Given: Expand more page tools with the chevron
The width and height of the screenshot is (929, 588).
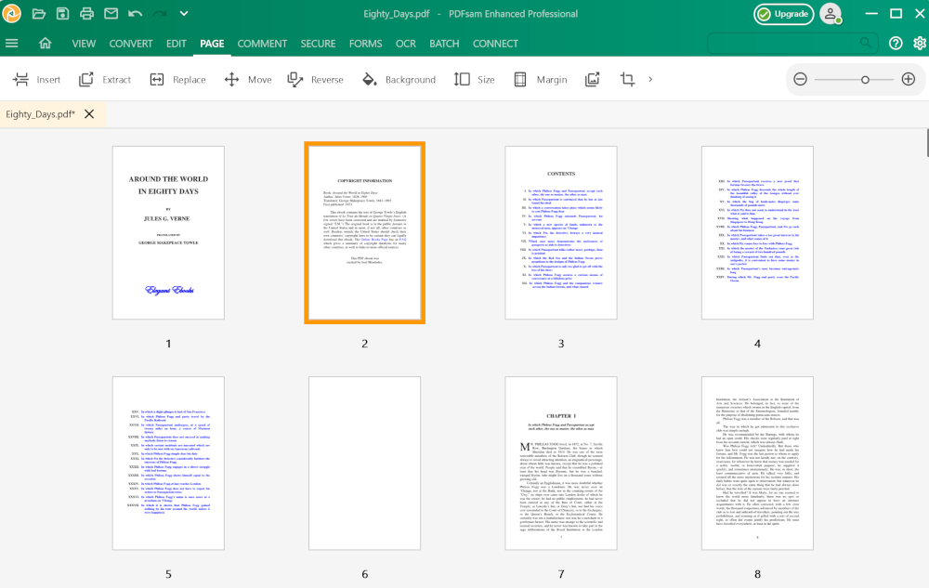Looking at the screenshot, I should [x=650, y=79].
